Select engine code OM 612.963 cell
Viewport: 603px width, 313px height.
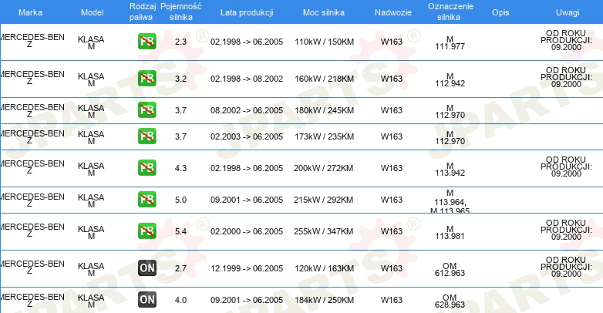450,270
